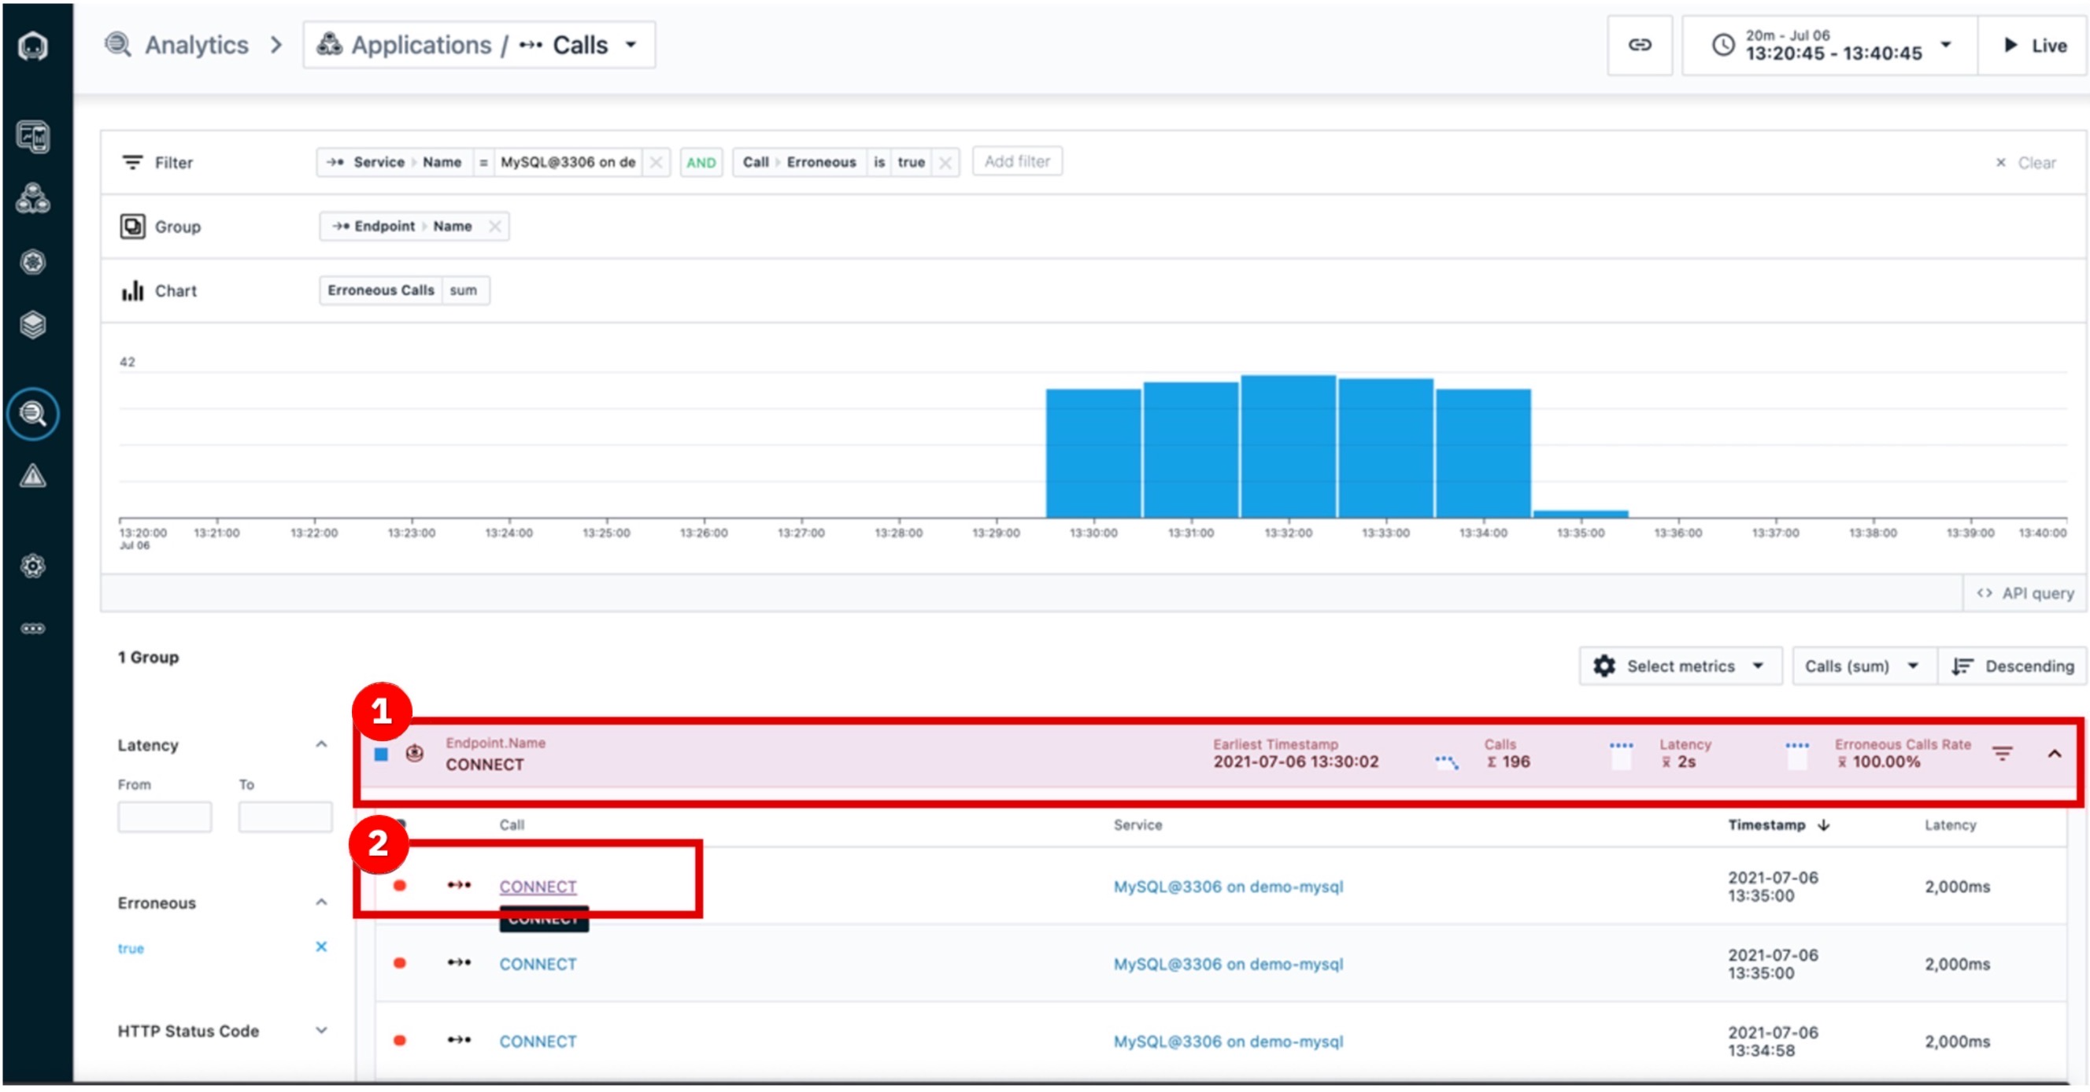
Task: Click the Live button
Action: (x=2034, y=46)
